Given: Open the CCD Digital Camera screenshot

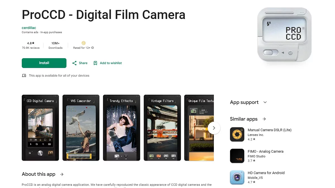Looking at the screenshot, I should 40,128.
